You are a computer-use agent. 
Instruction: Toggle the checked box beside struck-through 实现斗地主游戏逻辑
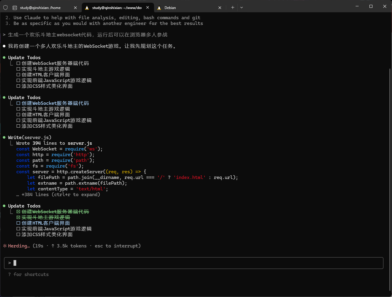(18, 217)
